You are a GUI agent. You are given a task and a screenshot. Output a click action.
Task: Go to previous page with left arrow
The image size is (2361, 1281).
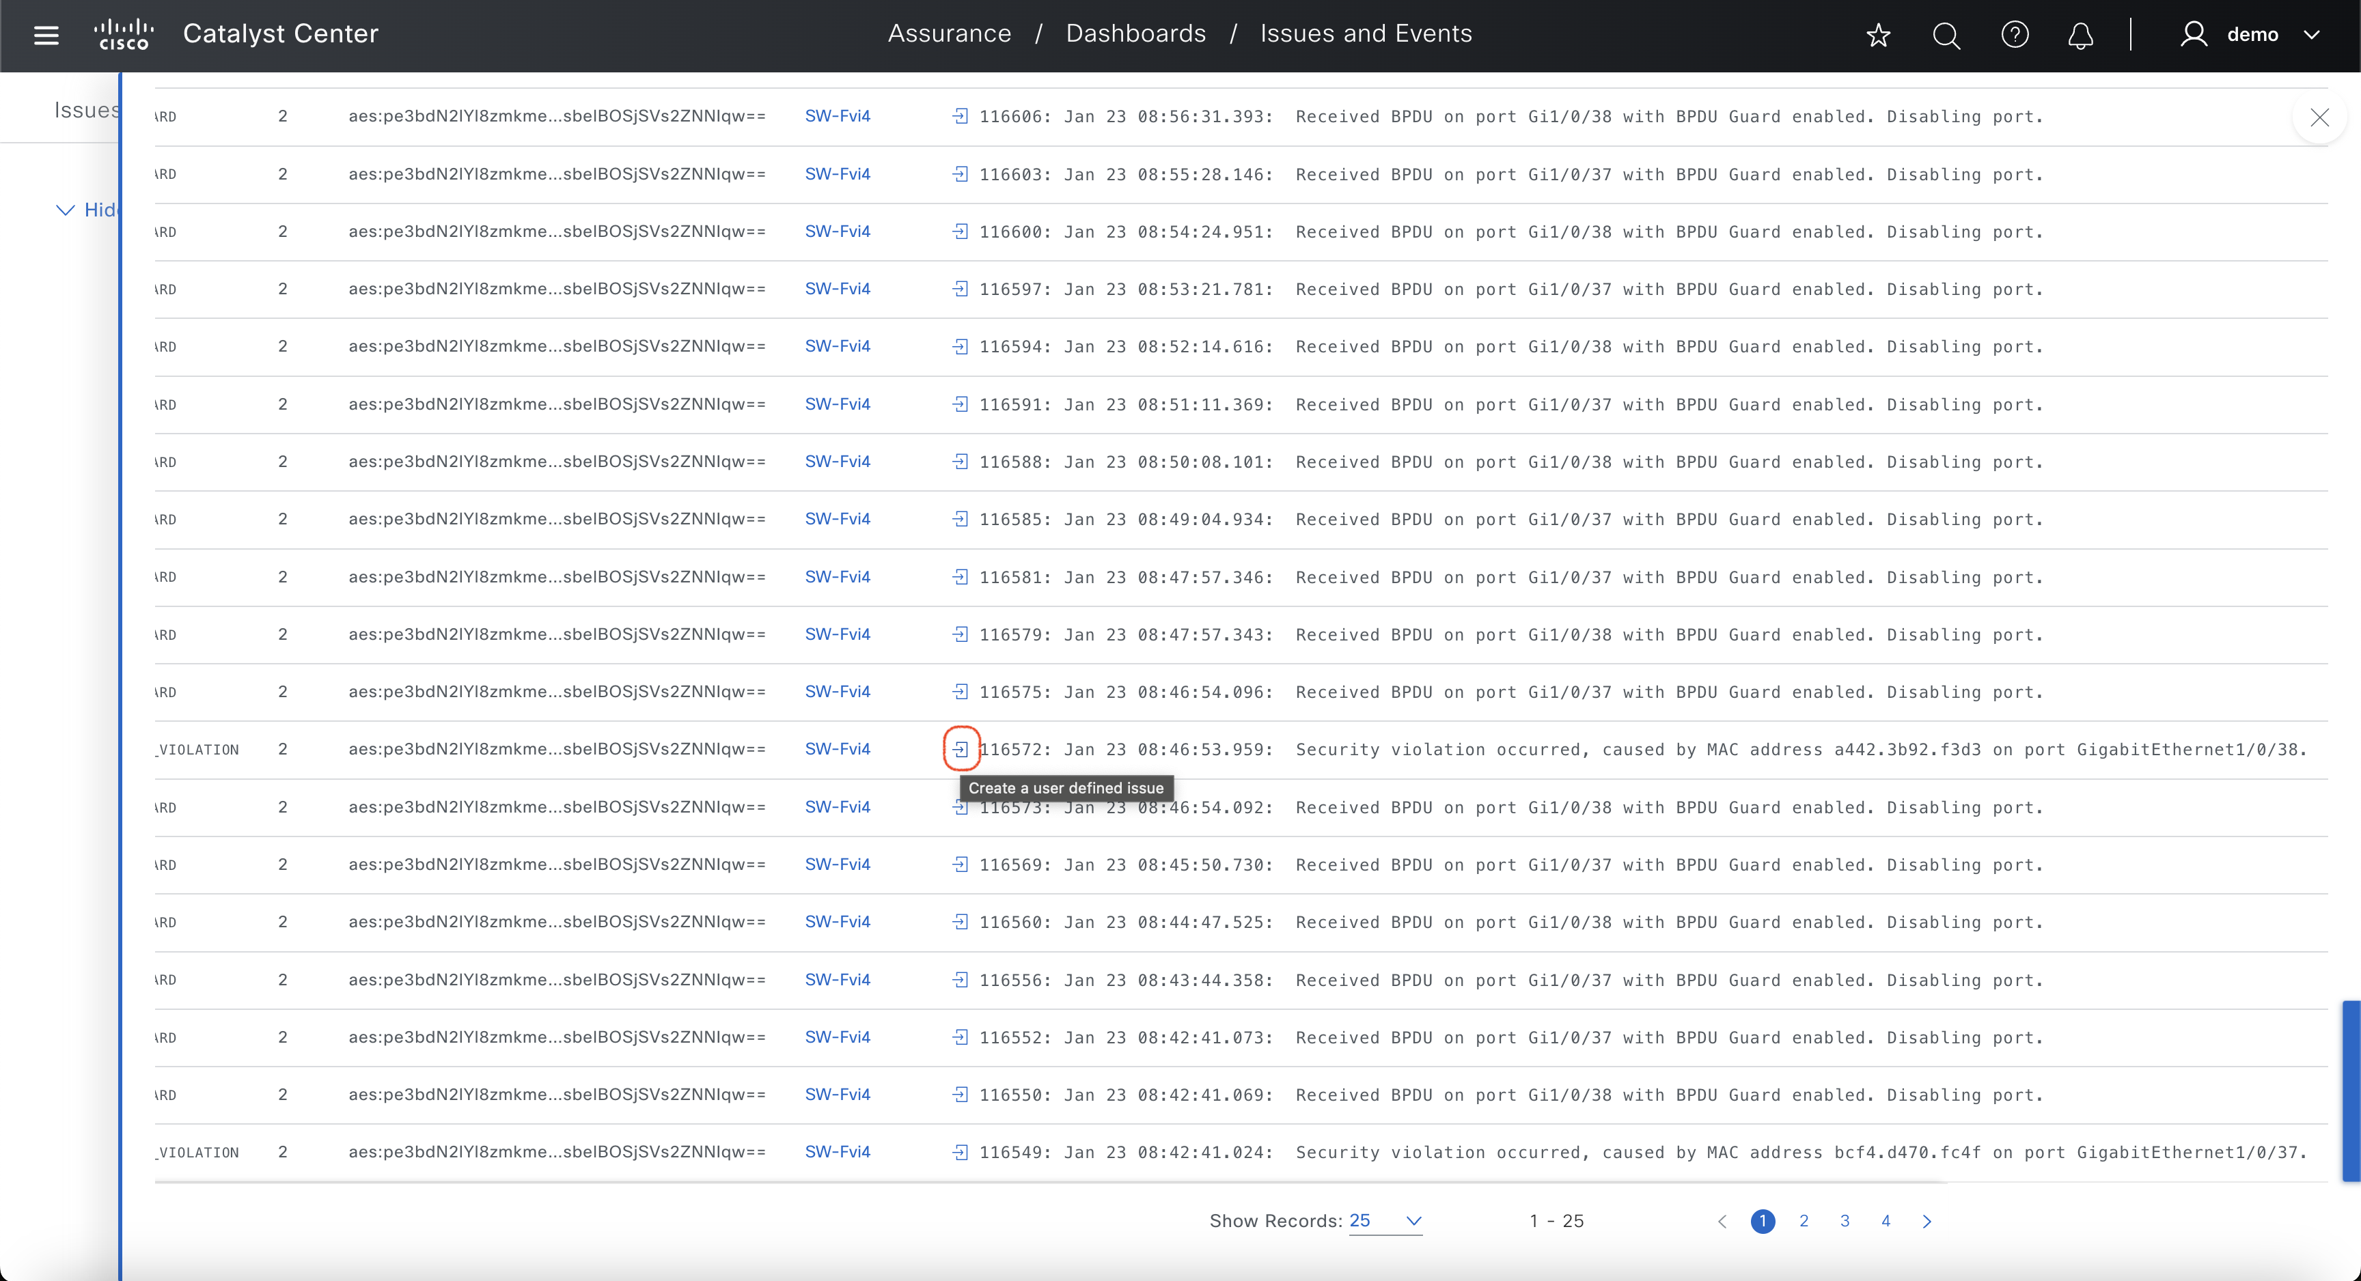tap(1722, 1222)
